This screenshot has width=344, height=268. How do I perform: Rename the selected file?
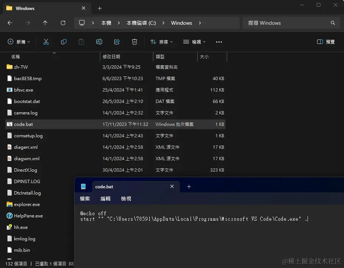[99, 42]
